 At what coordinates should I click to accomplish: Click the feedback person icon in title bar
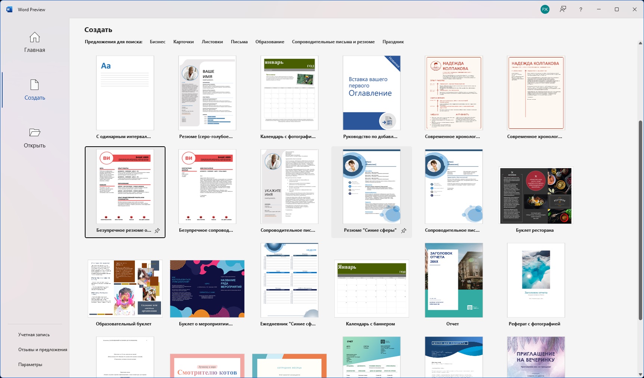(x=563, y=9)
